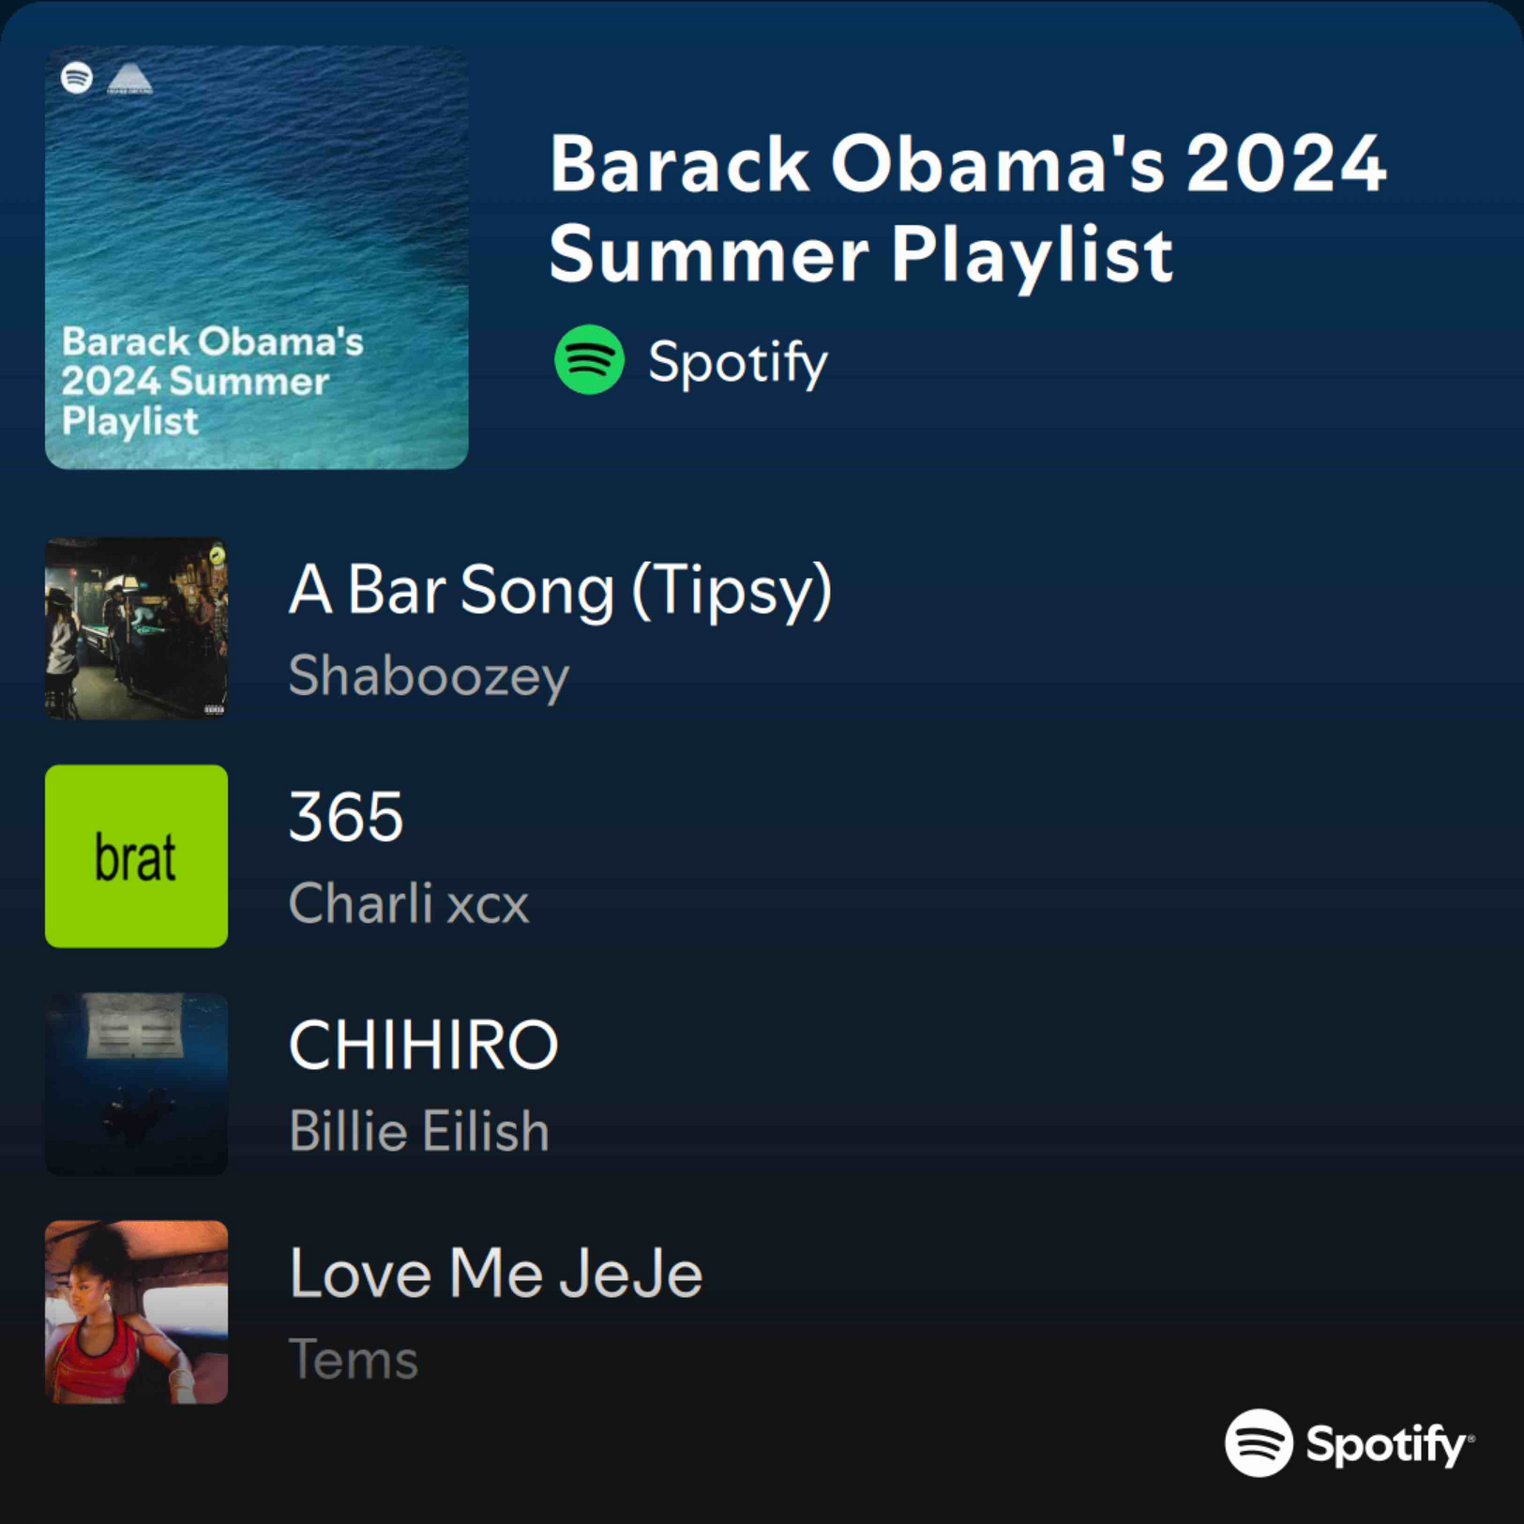This screenshot has height=1524, width=1524.
Task: Open the artist Tems
Action: click(x=354, y=1360)
